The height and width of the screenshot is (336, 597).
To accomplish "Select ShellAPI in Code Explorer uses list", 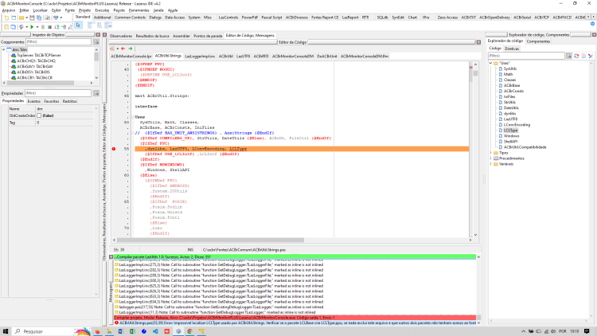I will [x=510, y=142].
